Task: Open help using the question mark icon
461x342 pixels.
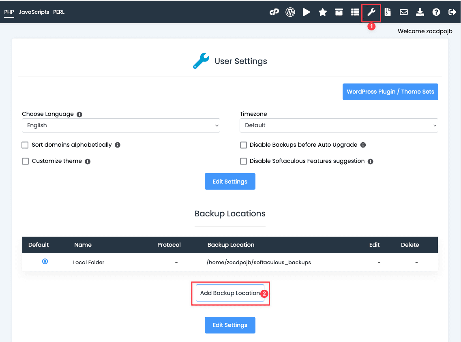Action: tap(436, 12)
